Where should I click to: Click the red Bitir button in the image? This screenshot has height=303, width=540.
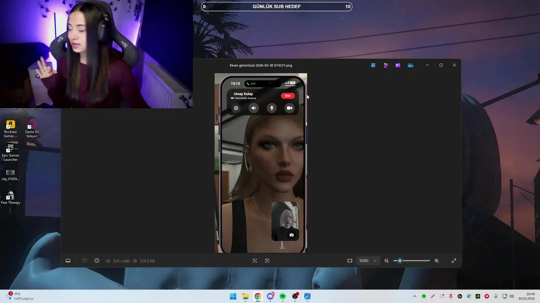click(x=288, y=96)
